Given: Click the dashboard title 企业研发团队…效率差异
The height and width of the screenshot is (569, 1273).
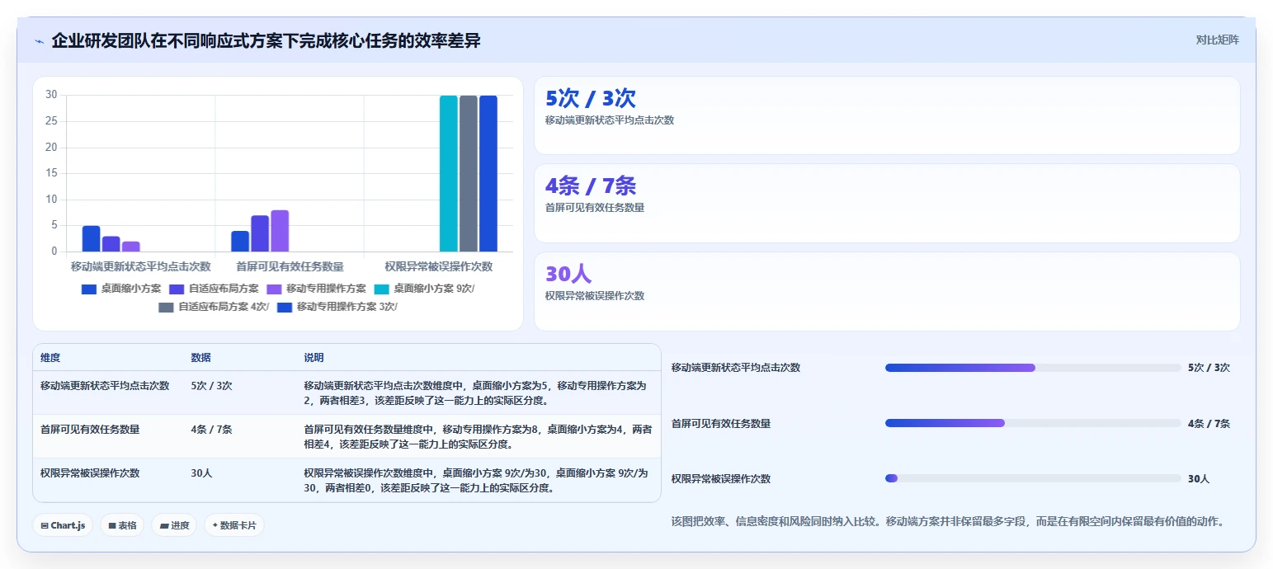Looking at the screenshot, I should pyautogui.click(x=266, y=41).
